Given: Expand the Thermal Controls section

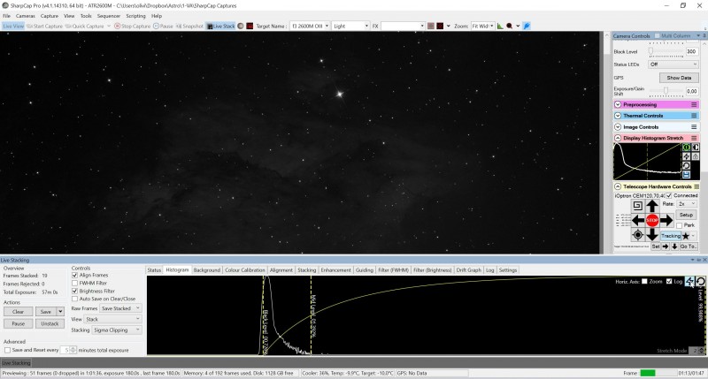Looking at the screenshot, I should [618, 116].
